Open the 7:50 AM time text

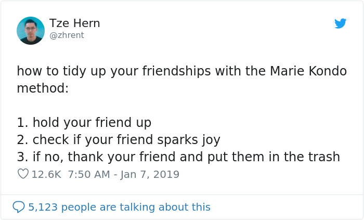tap(90, 174)
